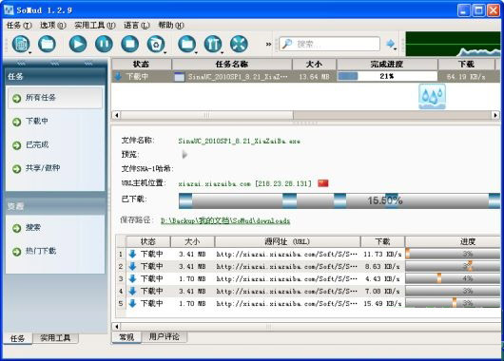Click the open torrent folder icon
504x361 pixels.
click(x=47, y=44)
